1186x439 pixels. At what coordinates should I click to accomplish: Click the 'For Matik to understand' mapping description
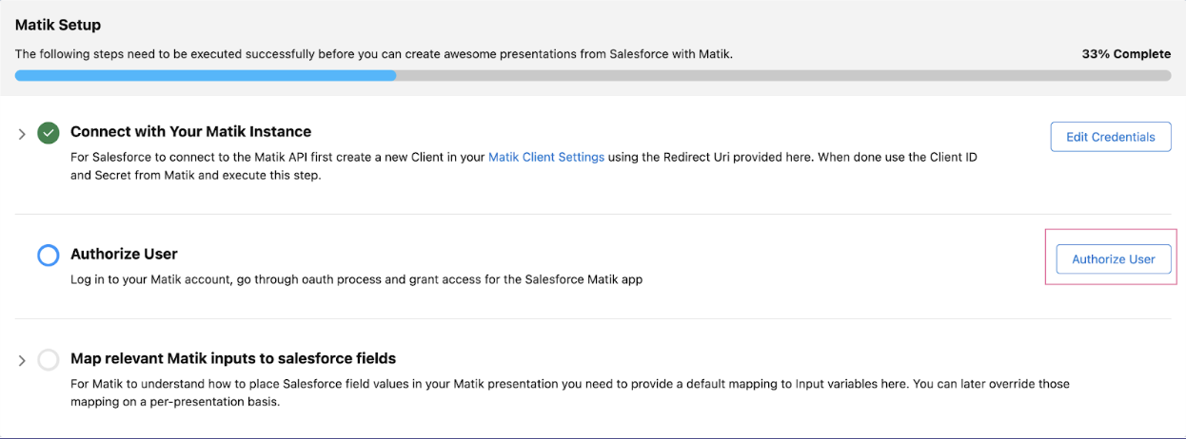[569, 384]
